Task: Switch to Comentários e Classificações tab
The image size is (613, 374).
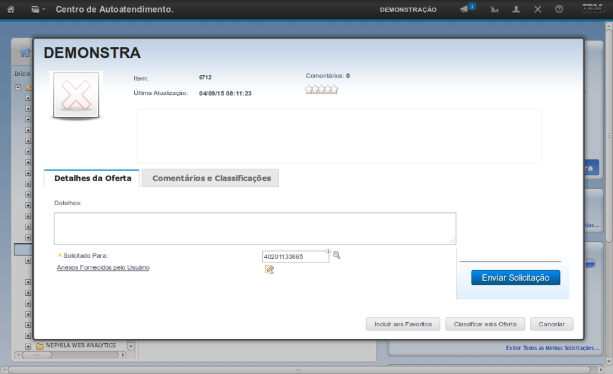Action: [x=211, y=178]
